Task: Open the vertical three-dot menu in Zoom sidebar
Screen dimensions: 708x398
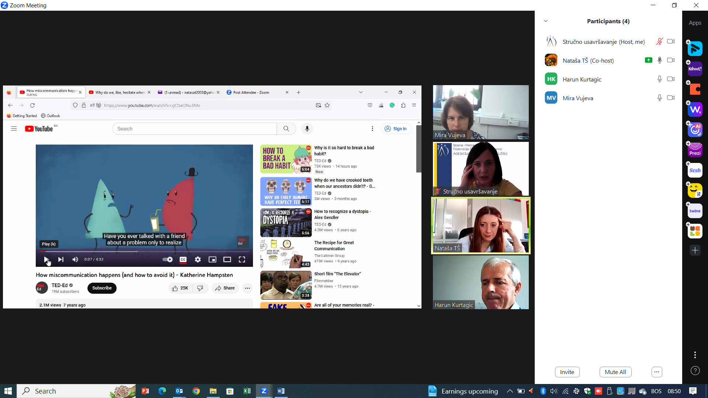Action: point(695,355)
